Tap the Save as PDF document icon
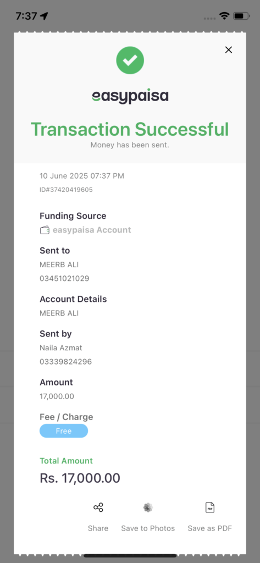This screenshot has width=260, height=563. (x=210, y=507)
